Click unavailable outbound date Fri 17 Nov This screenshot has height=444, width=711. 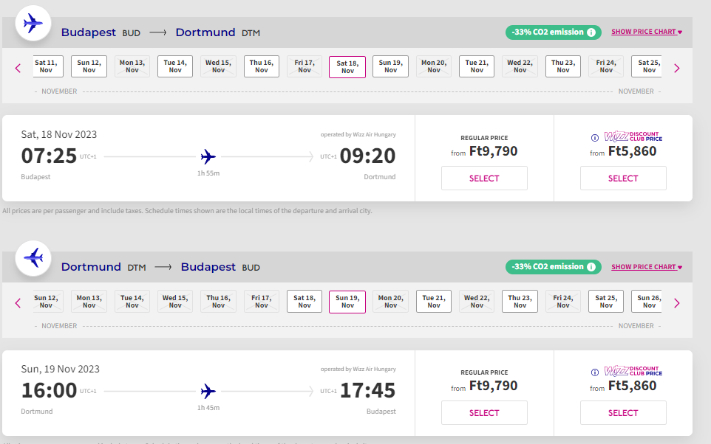[x=305, y=66]
